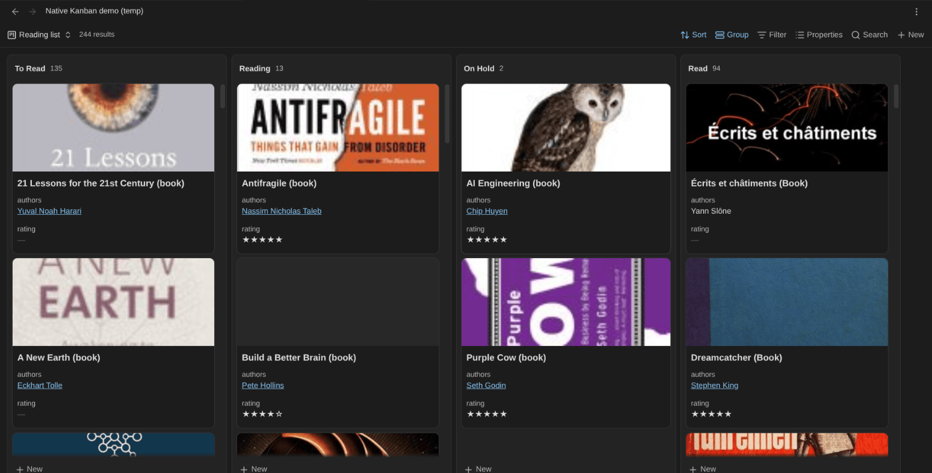Screen dimensions: 932x473
Task: Open the Stephen King author link
Action: [714, 386]
